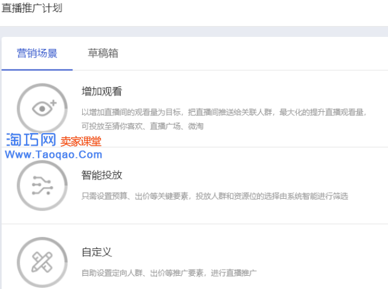Click the text 可投放至猜你喜欢、直播广场、微淘
The width and height of the screenshot is (388, 289).
(143, 126)
